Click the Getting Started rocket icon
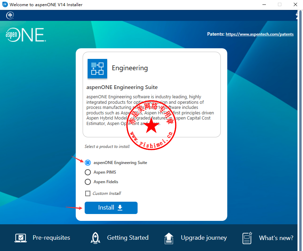Screen dimensions: 303x251 coord(96,238)
